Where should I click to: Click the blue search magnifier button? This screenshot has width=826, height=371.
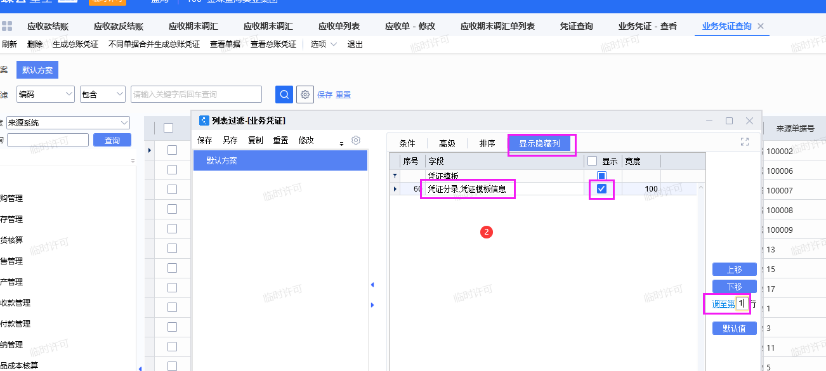[x=284, y=94]
